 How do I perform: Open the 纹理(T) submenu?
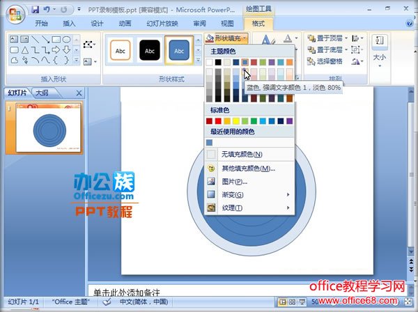[249, 208]
